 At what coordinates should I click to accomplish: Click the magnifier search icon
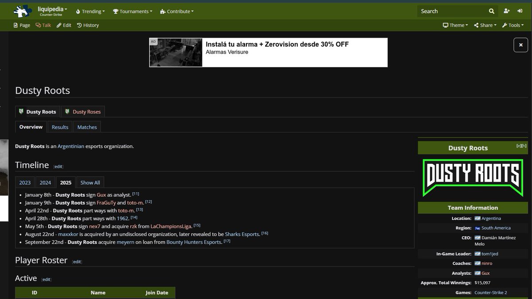(x=492, y=12)
